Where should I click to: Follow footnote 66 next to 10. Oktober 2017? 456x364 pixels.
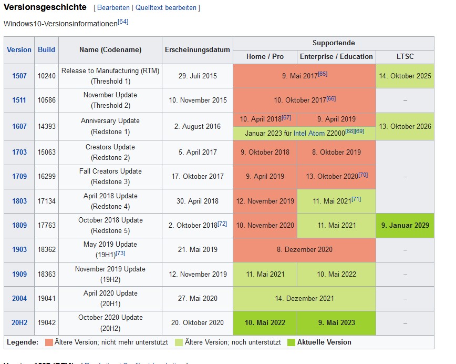click(331, 98)
